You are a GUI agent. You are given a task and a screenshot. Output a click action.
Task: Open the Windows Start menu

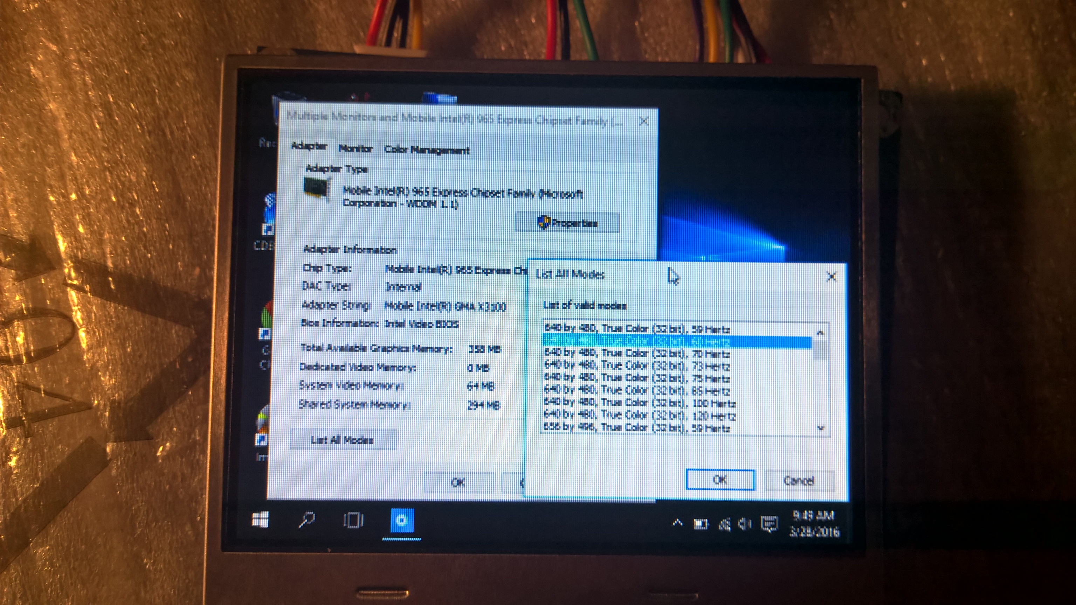(260, 520)
